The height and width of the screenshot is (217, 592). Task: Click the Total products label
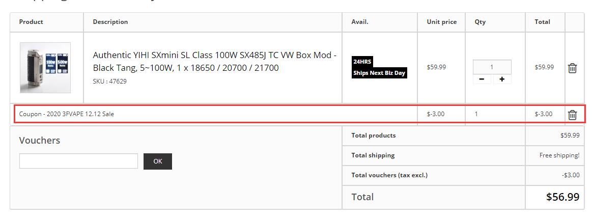374,135
